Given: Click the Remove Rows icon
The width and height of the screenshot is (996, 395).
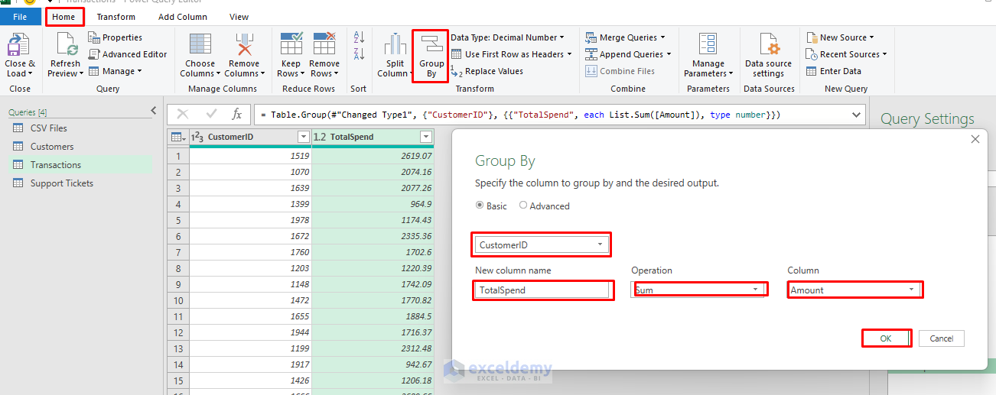Looking at the screenshot, I should [324, 44].
